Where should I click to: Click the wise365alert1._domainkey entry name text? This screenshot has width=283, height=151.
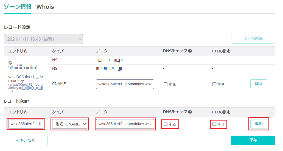coord(25,79)
